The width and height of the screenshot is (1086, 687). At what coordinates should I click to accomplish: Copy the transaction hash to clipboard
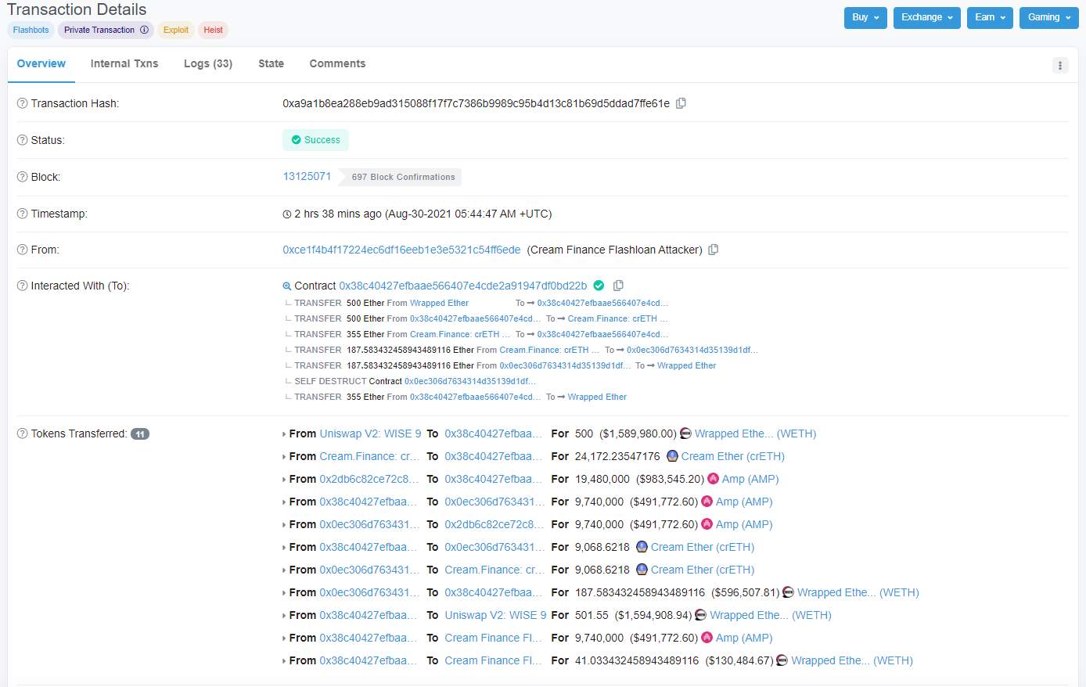coord(681,103)
